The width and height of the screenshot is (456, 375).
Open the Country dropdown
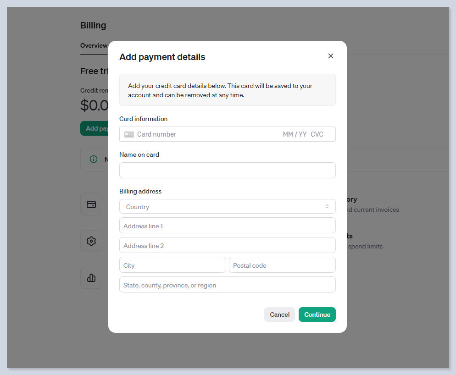tap(227, 207)
